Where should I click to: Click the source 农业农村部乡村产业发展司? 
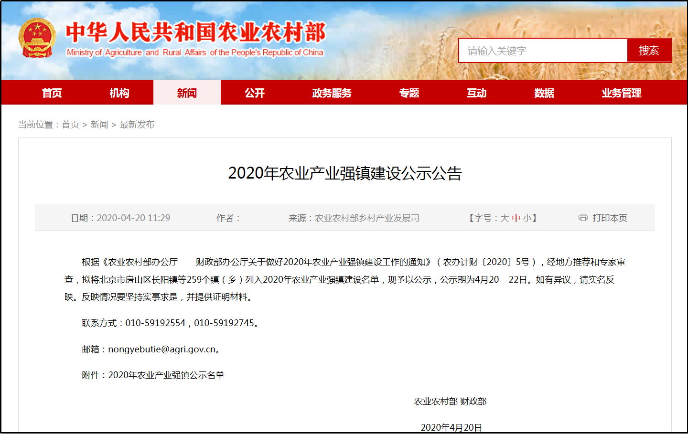tap(367, 218)
